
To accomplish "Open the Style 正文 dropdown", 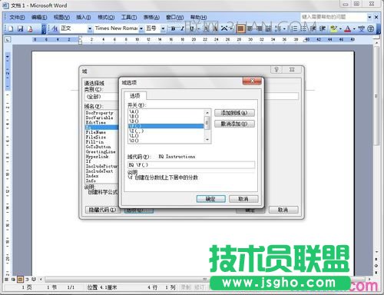I will point(90,28).
